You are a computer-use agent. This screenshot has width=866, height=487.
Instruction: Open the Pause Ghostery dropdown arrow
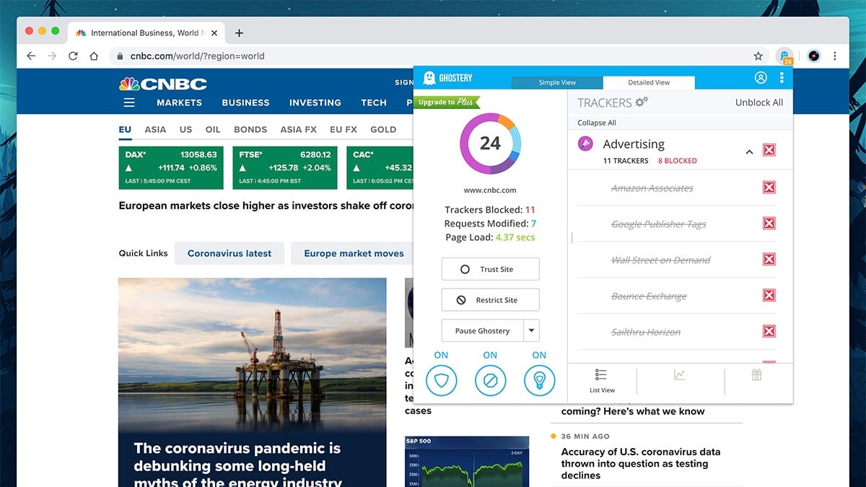pyautogui.click(x=531, y=330)
